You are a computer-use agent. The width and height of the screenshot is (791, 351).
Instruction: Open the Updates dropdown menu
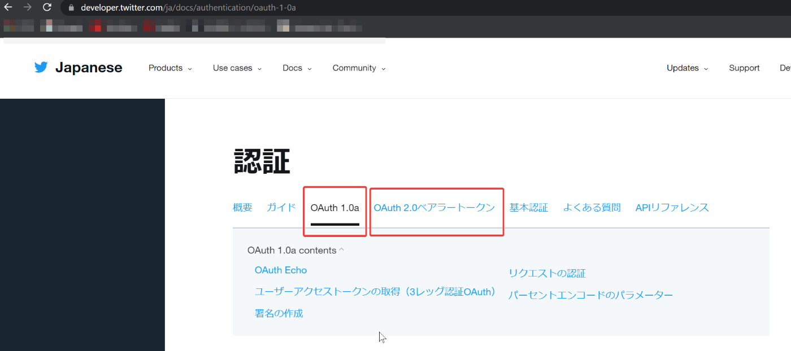pos(688,68)
